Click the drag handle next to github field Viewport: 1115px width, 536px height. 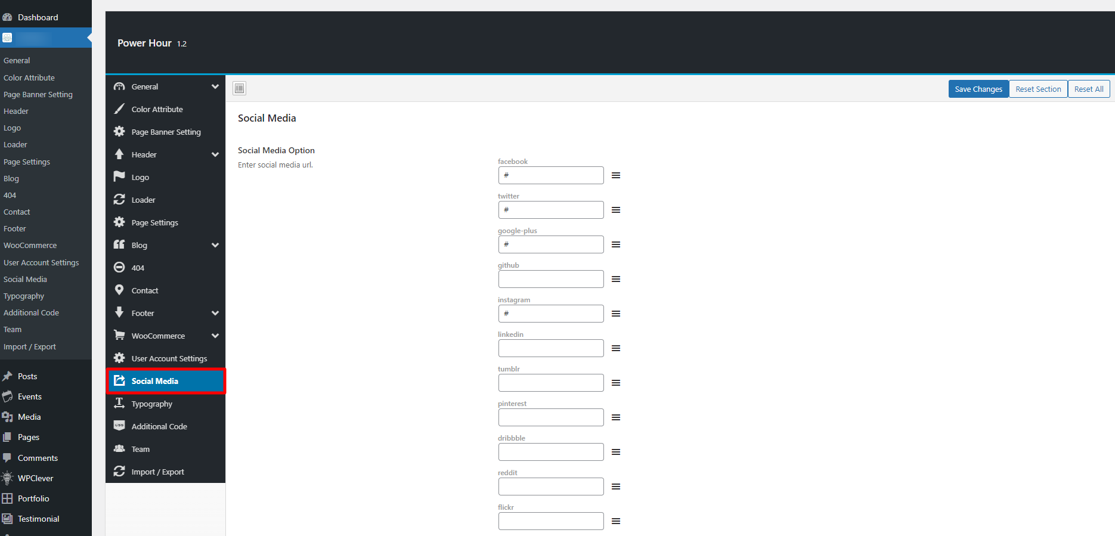coord(616,279)
